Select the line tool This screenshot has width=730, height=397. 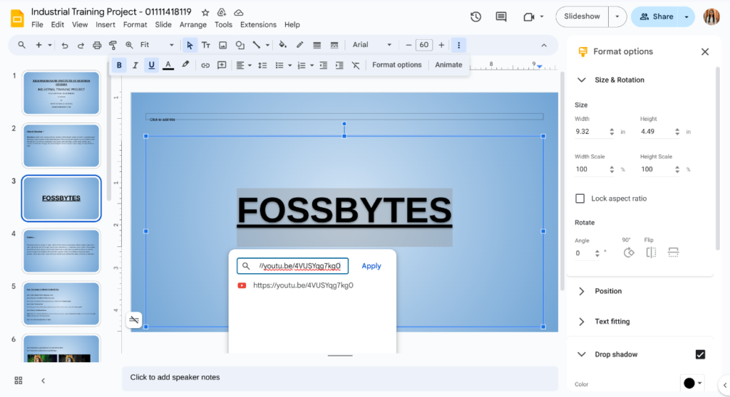click(257, 45)
